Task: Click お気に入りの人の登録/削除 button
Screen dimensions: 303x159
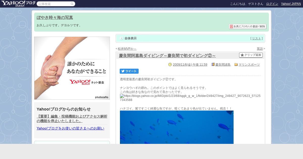Action: [x=247, y=26]
